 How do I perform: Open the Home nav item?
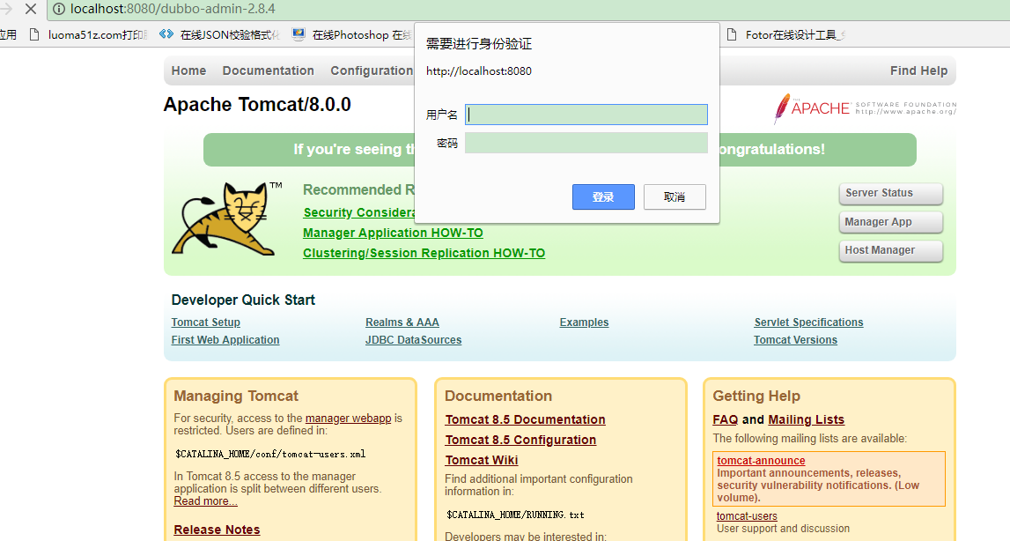(188, 71)
